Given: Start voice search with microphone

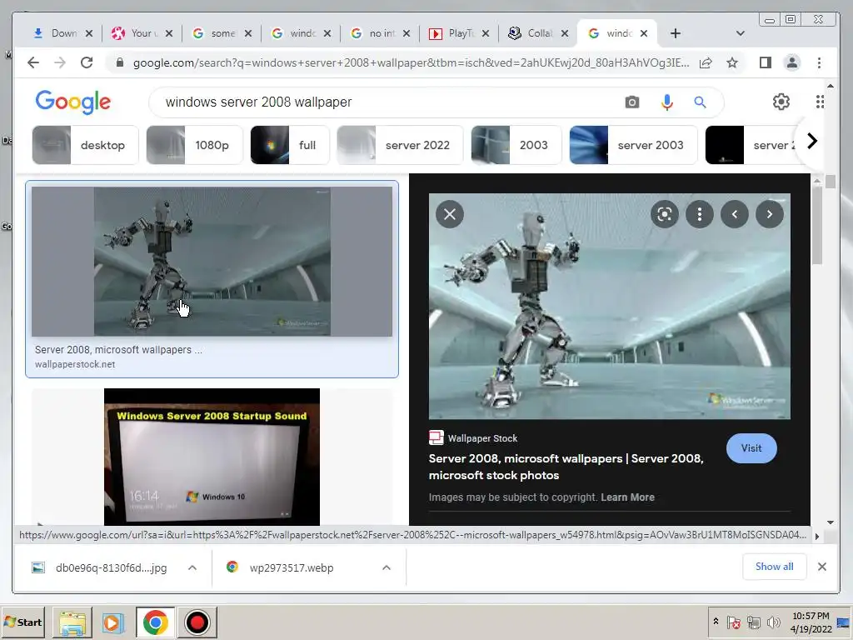Looking at the screenshot, I should pyautogui.click(x=667, y=102).
